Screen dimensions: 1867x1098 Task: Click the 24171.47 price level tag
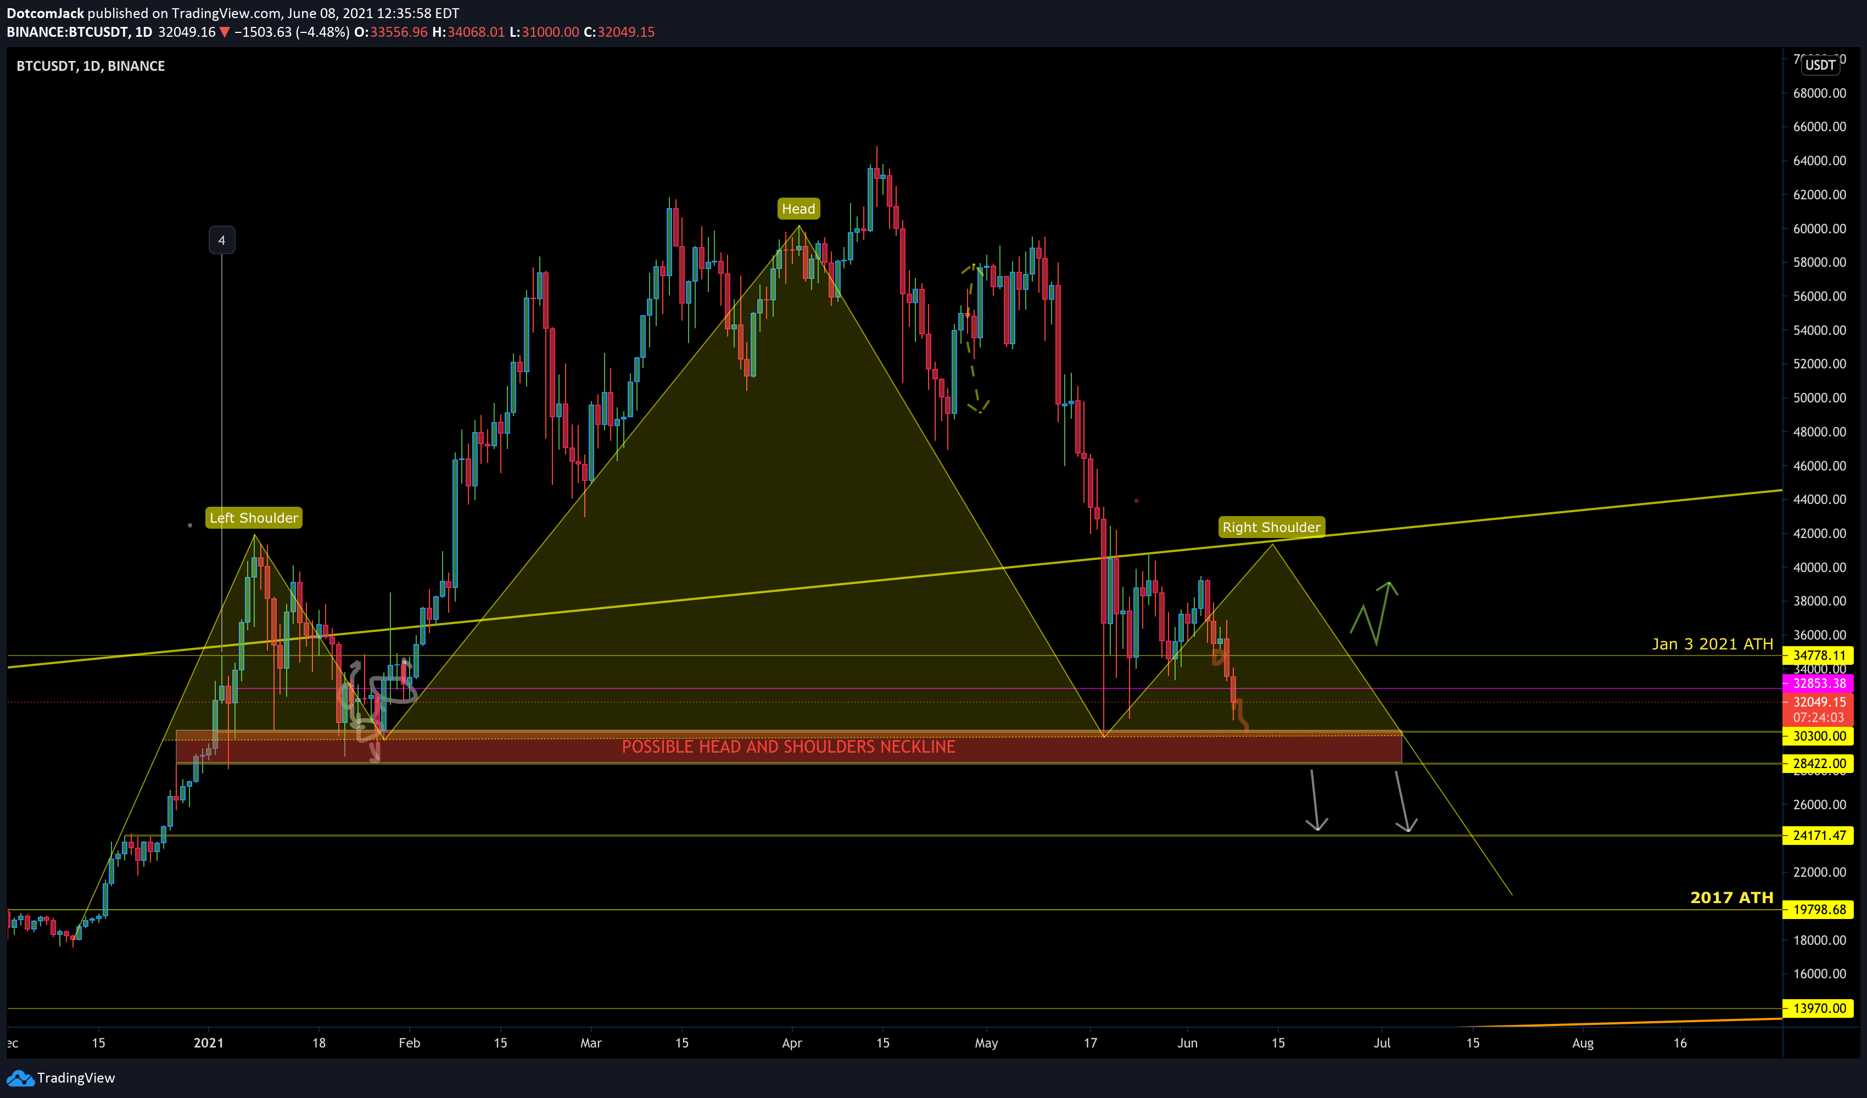[1819, 836]
